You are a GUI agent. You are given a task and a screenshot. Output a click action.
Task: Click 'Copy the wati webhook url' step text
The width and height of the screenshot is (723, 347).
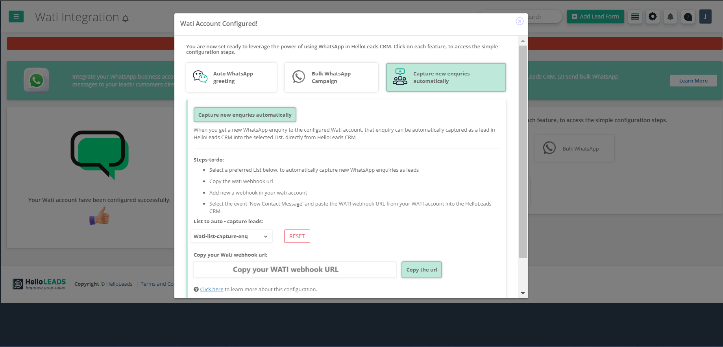pos(241,181)
